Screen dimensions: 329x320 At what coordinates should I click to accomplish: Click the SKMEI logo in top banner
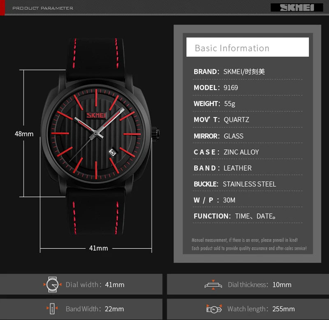pyautogui.click(x=297, y=7)
